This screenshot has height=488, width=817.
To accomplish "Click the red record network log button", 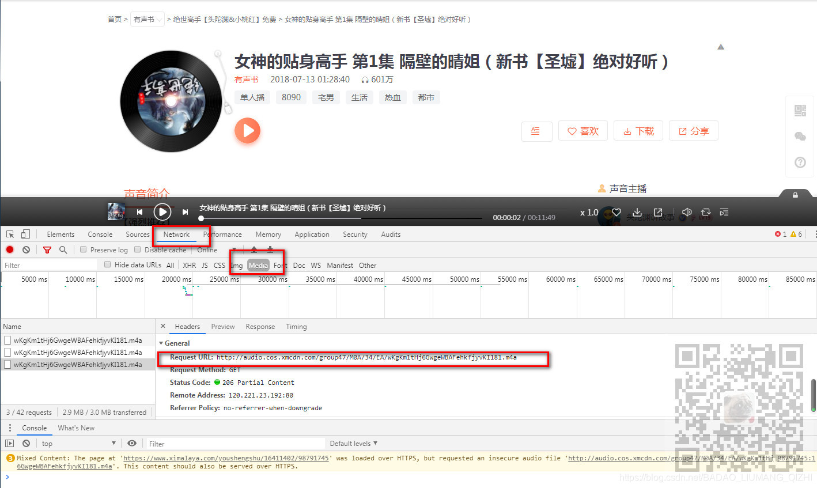I will [10, 249].
